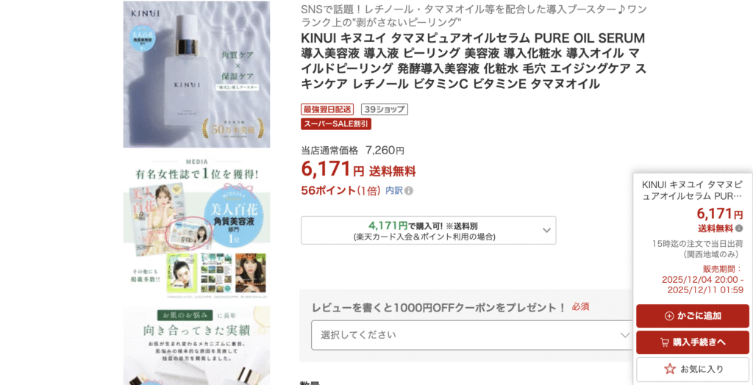Click the 最強翌日配送 badge
The height and width of the screenshot is (385, 753).
click(x=327, y=109)
